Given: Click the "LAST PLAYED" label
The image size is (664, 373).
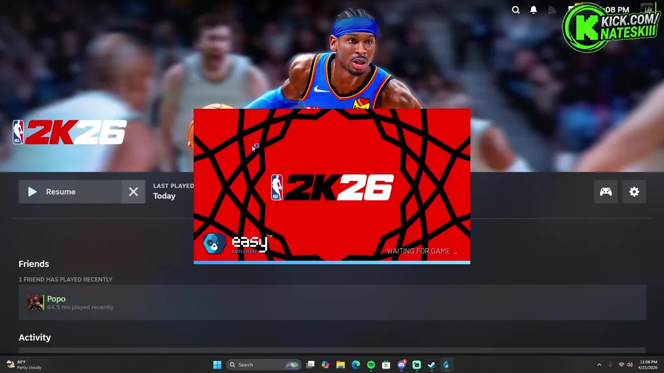Looking at the screenshot, I should 173,185.
